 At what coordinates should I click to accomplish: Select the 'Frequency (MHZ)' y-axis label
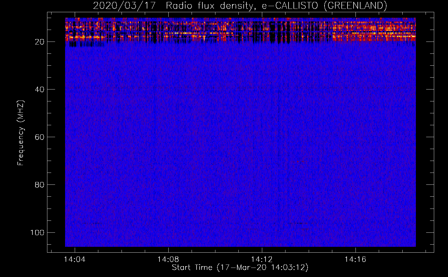(x=21, y=133)
